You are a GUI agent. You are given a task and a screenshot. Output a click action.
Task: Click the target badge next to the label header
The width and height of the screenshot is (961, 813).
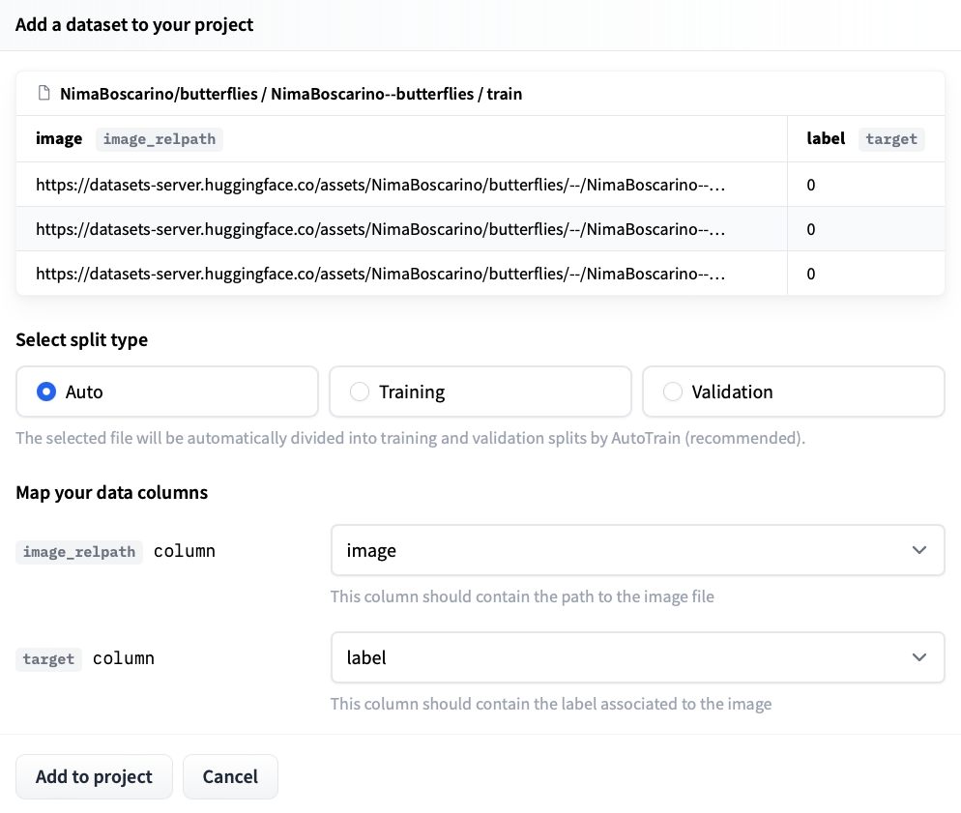click(x=891, y=139)
